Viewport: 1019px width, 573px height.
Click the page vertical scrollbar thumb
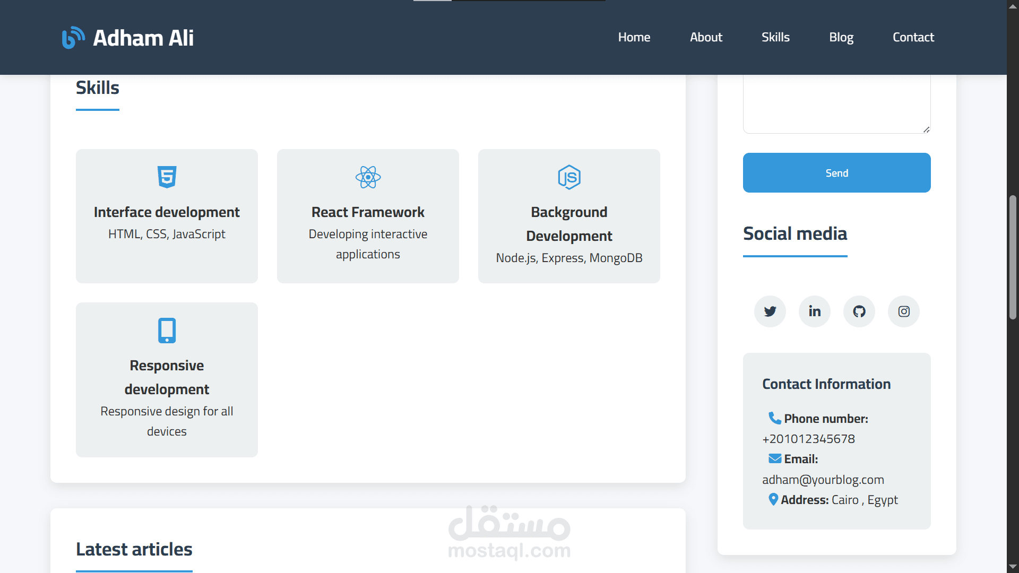1013,257
